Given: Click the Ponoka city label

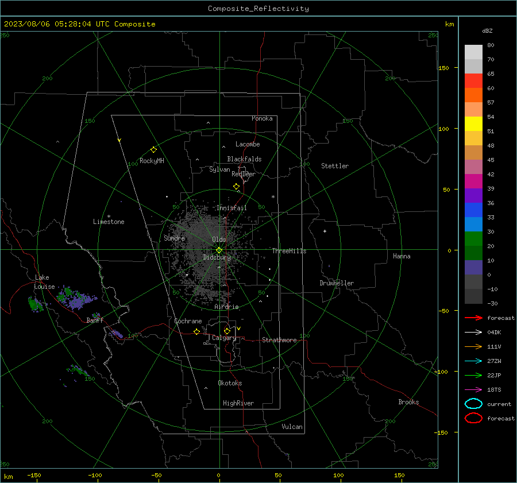Looking at the screenshot, I should pyautogui.click(x=262, y=118).
